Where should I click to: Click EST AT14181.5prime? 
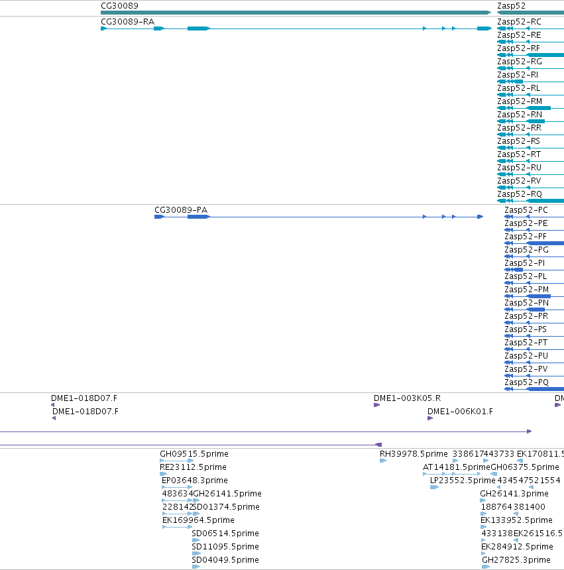point(457,467)
